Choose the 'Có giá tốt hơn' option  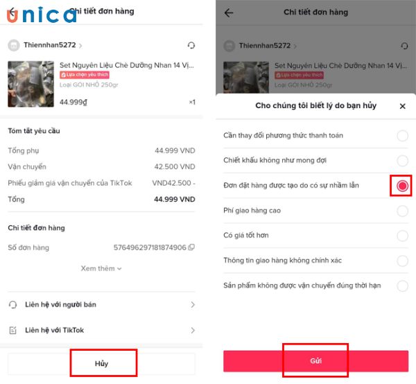click(402, 236)
